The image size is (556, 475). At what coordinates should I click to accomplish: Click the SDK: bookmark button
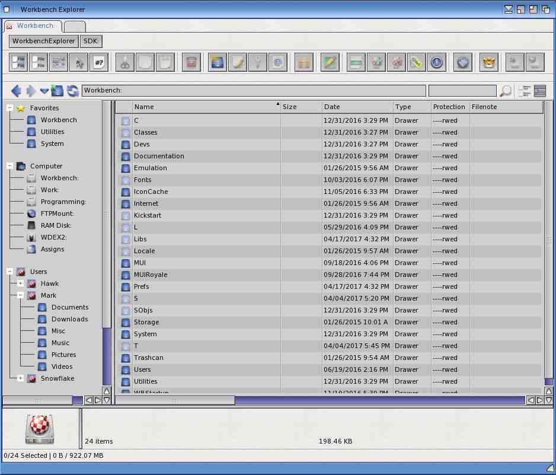(91, 41)
